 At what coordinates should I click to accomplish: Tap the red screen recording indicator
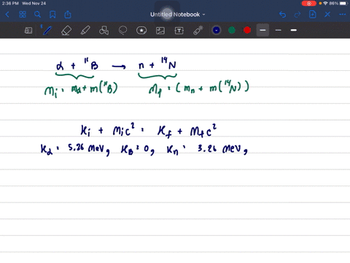309,4
